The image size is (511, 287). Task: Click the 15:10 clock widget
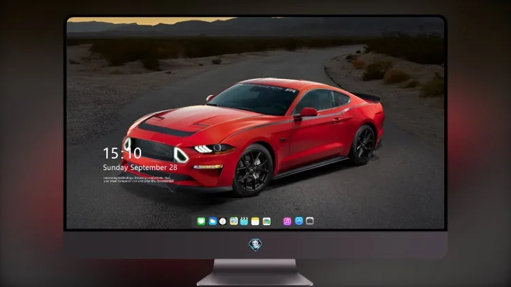[x=122, y=153]
